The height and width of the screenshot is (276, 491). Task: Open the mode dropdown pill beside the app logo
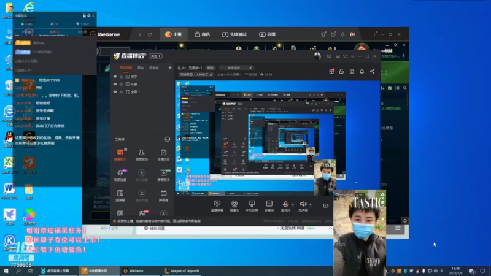point(156,56)
